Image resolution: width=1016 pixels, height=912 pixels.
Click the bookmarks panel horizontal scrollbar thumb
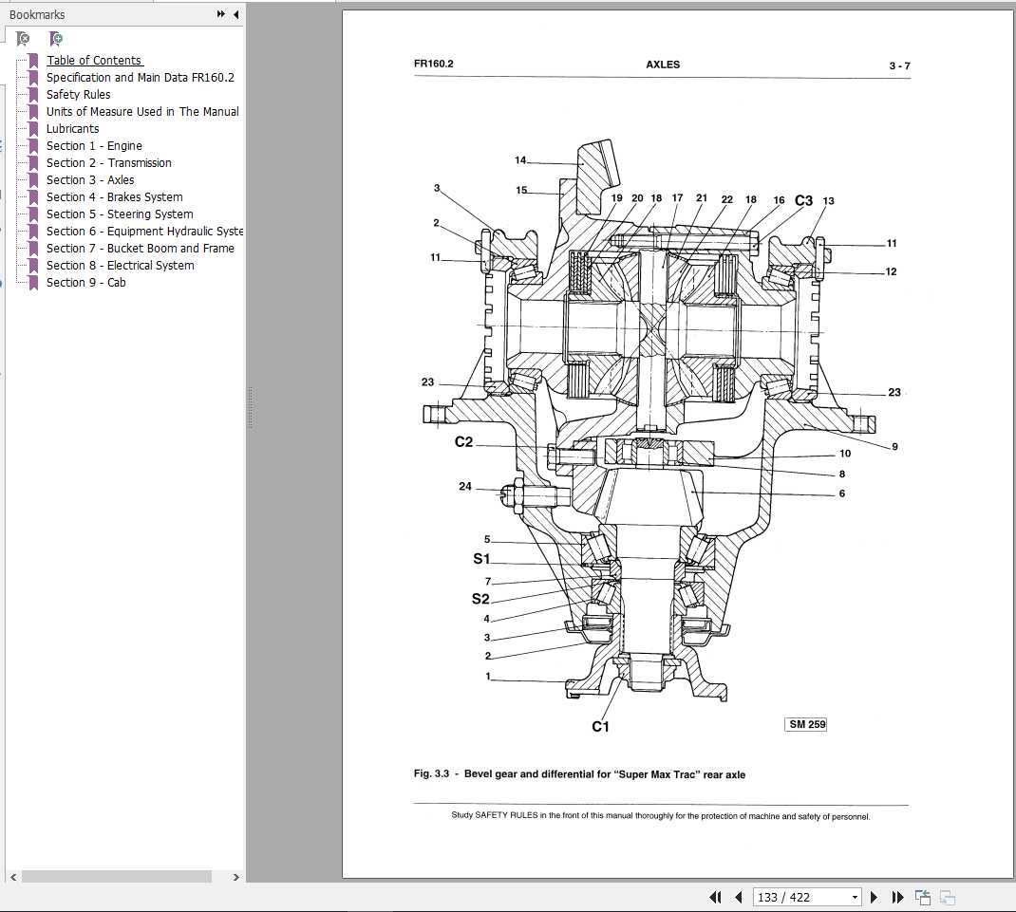pos(117,877)
